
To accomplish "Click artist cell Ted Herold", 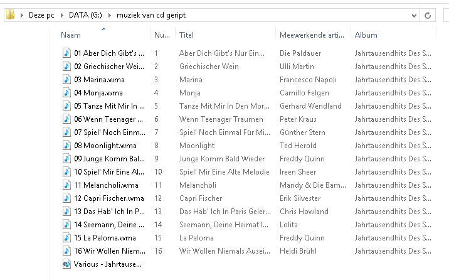I will (298, 145).
